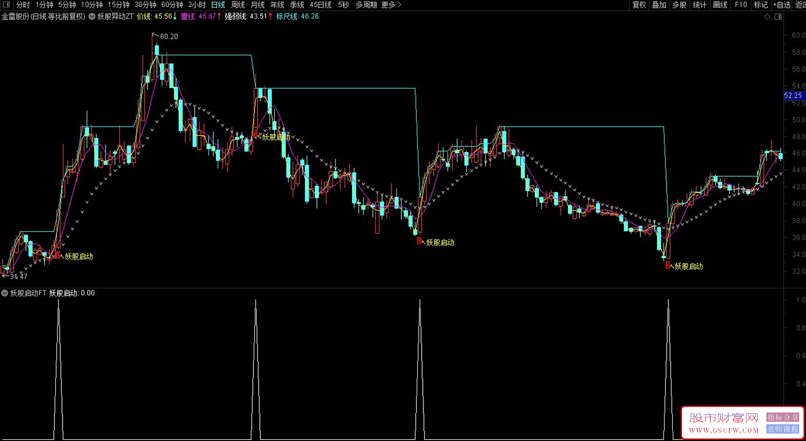This screenshot has width=806, height=441.
Task: Expand the 更多 periods menu
Action: [x=391, y=4]
